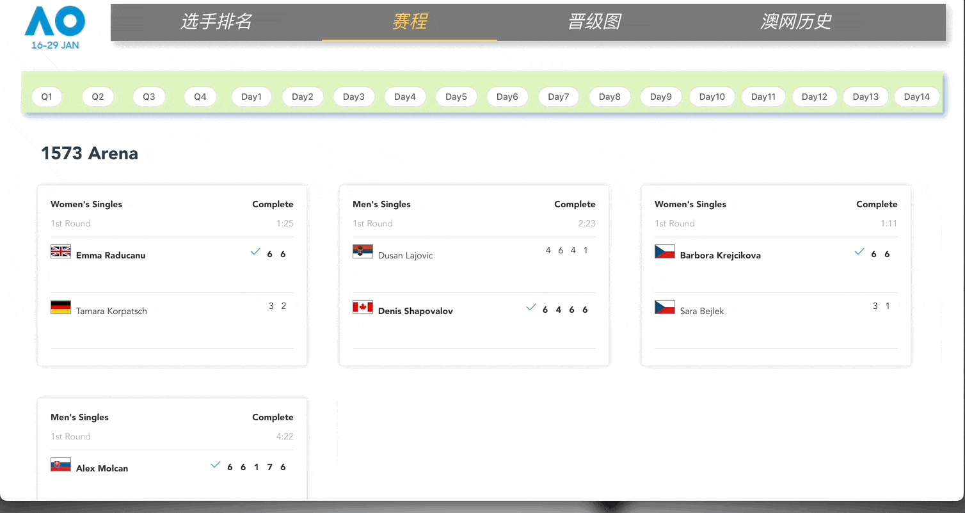This screenshot has height=513, width=965.
Task: Jump to Day13 schedule
Action: pyautogui.click(x=866, y=97)
